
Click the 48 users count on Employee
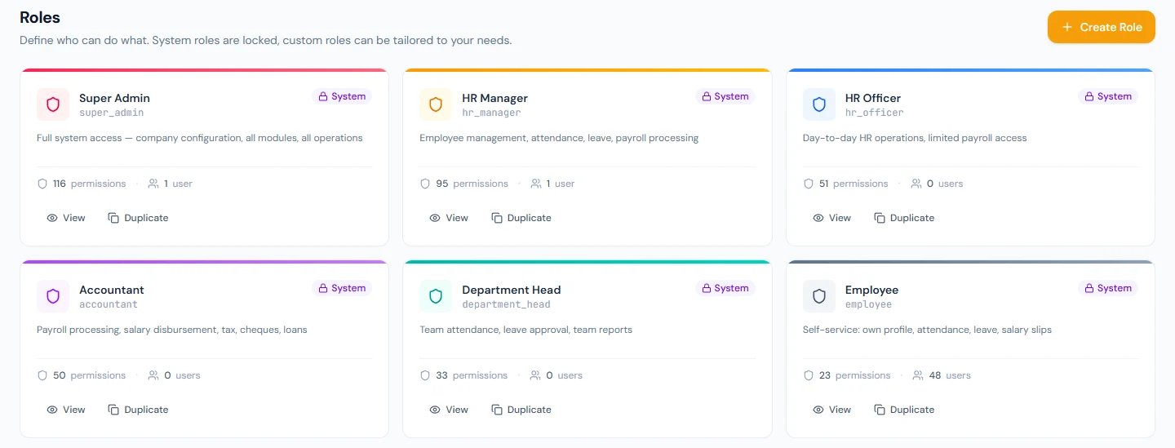click(942, 375)
